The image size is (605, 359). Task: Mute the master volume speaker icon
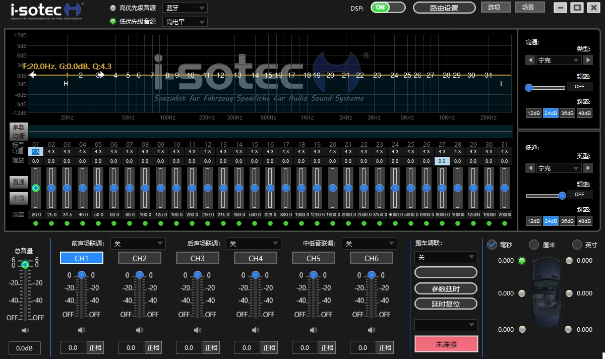(25, 330)
